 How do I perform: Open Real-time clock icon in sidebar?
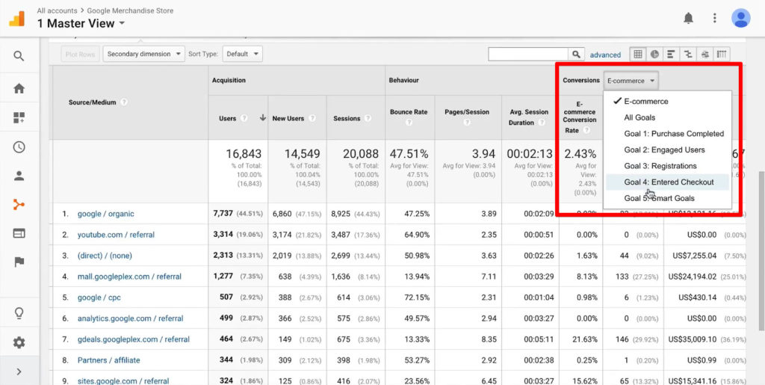(19, 147)
